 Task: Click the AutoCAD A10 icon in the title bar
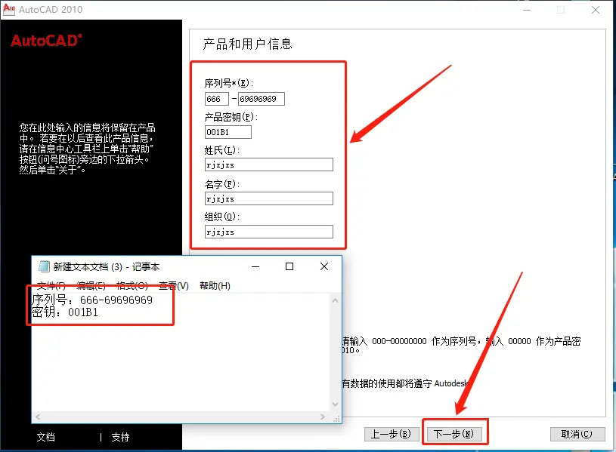tap(11, 10)
